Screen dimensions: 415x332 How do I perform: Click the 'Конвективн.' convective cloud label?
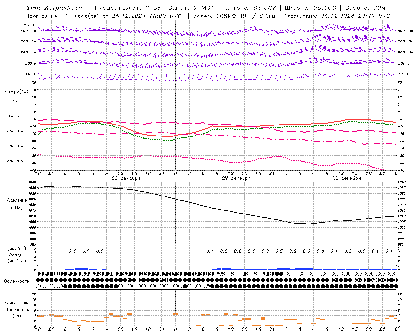pos(17,303)
